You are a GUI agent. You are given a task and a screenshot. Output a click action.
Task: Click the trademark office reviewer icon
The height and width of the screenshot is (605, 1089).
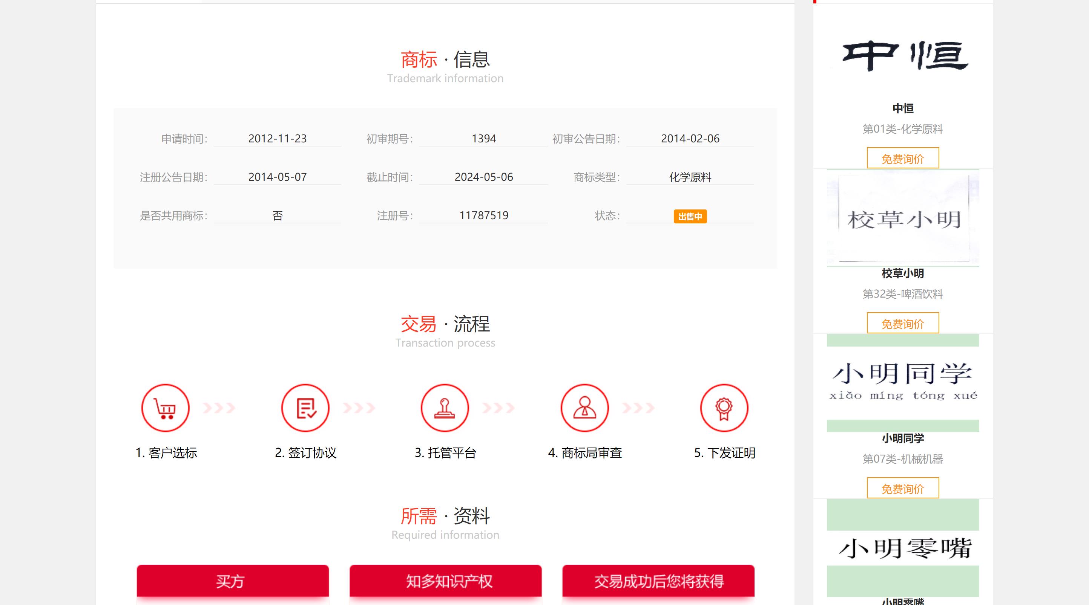(x=585, y=408)
